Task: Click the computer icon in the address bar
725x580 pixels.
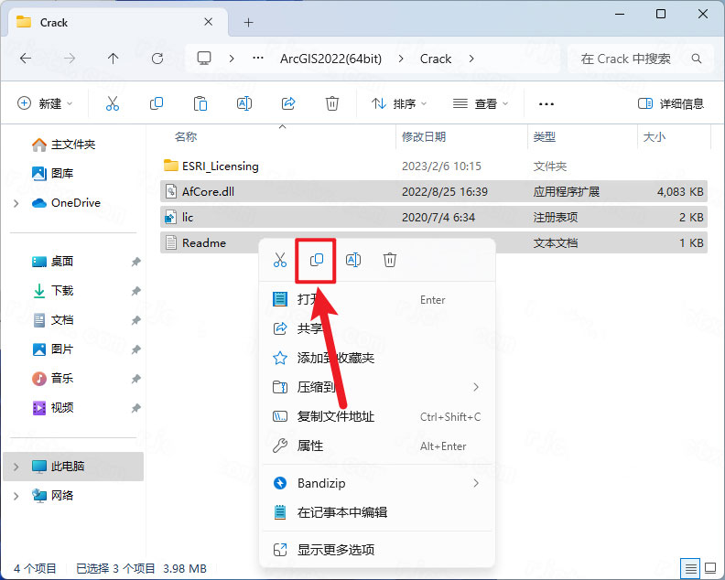Action: tap(204, 59)
